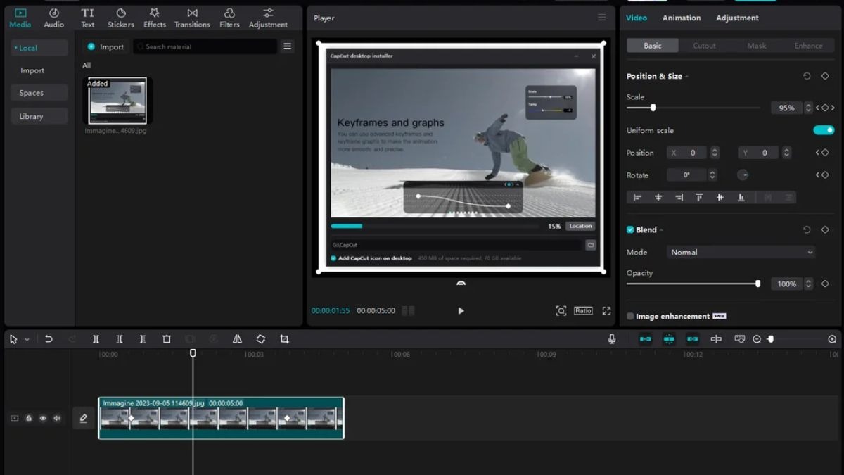Open Library in the sidebar
844x475 pixels.
[39, 116]
